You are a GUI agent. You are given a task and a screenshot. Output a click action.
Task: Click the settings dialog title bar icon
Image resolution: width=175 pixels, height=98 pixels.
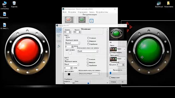[57, 26]
